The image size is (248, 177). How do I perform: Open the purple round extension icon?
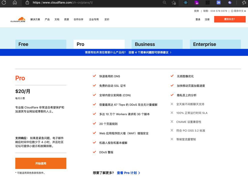[x=230, y=2]
